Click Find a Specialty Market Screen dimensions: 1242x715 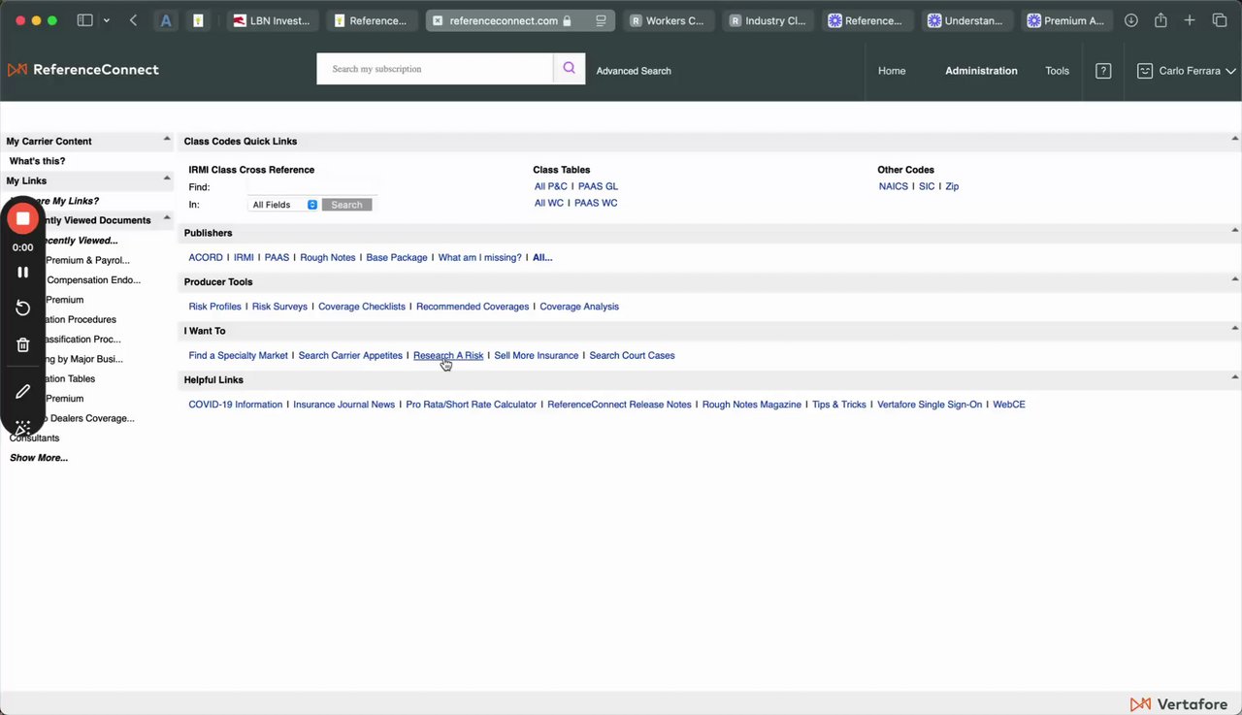238,355
